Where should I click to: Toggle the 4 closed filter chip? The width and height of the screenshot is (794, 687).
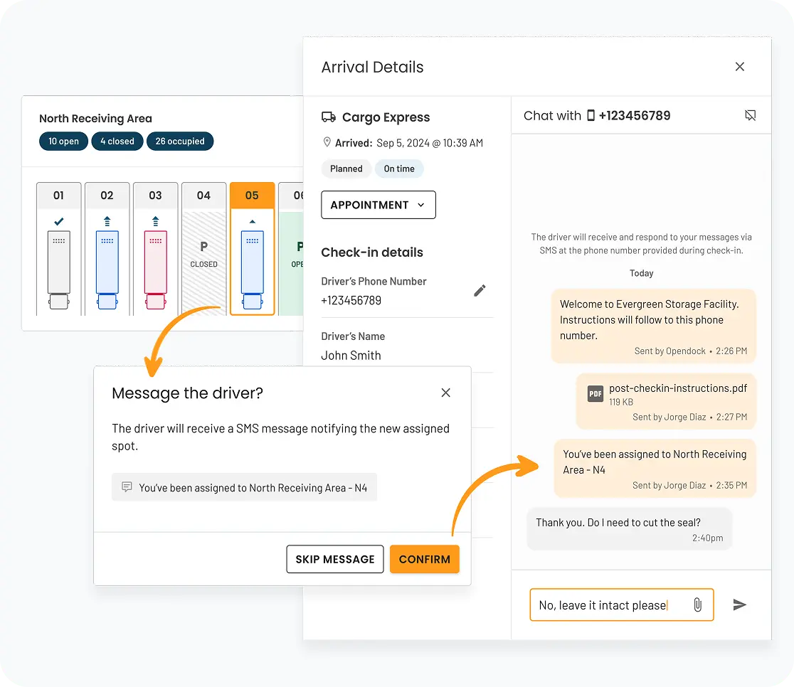[x=117, y=142]
